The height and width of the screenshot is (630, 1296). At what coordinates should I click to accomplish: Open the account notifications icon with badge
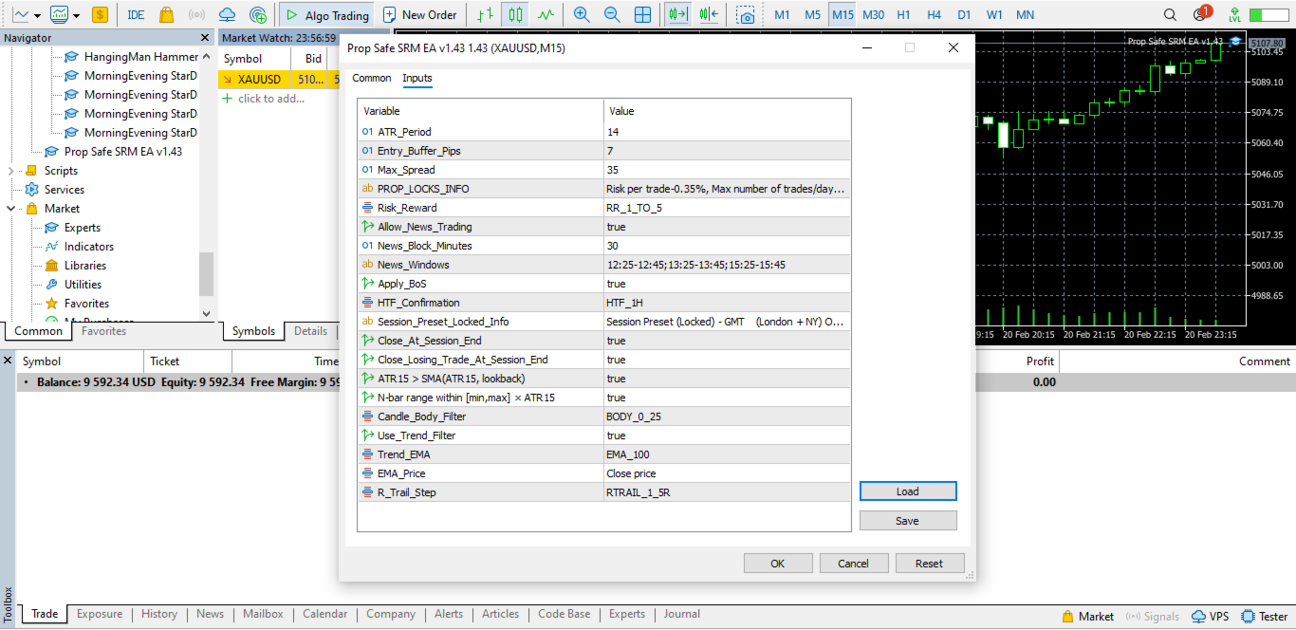(x=1201, y=14)
